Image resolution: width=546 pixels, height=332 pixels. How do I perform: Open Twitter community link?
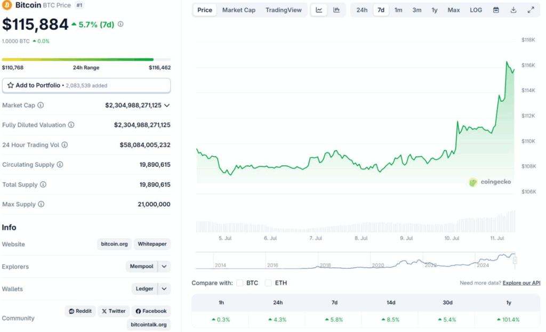tap(114, 311)
